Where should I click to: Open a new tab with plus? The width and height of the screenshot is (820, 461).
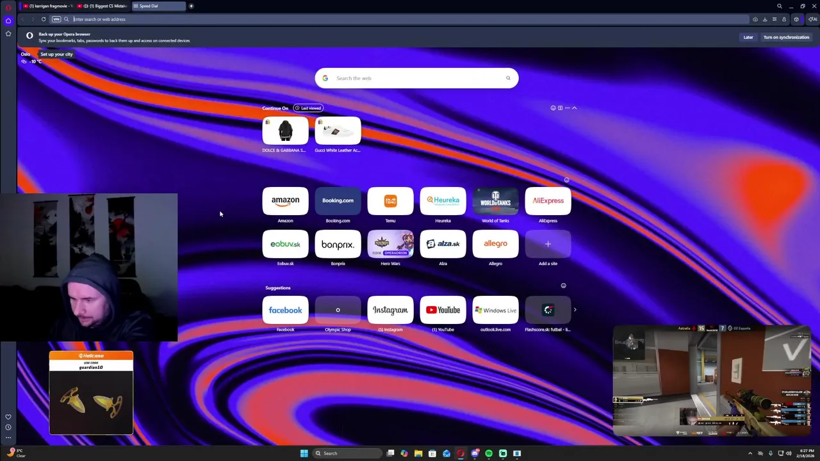coord(191,6)
